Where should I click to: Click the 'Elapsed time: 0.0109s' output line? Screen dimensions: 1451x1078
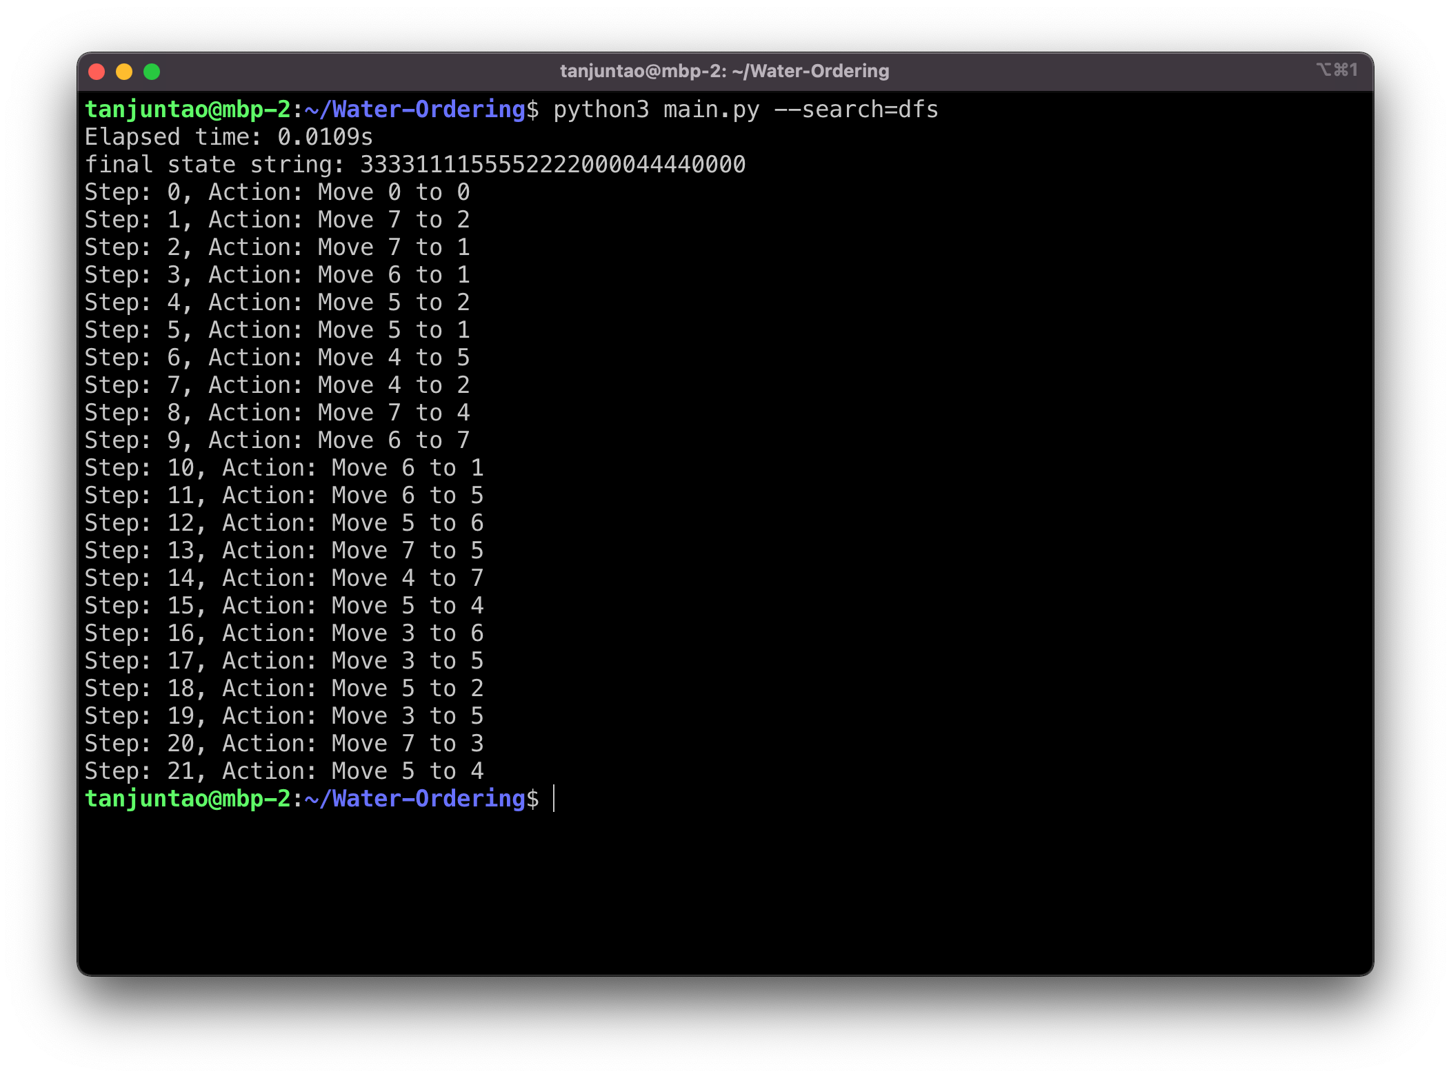tap(228, 137)
